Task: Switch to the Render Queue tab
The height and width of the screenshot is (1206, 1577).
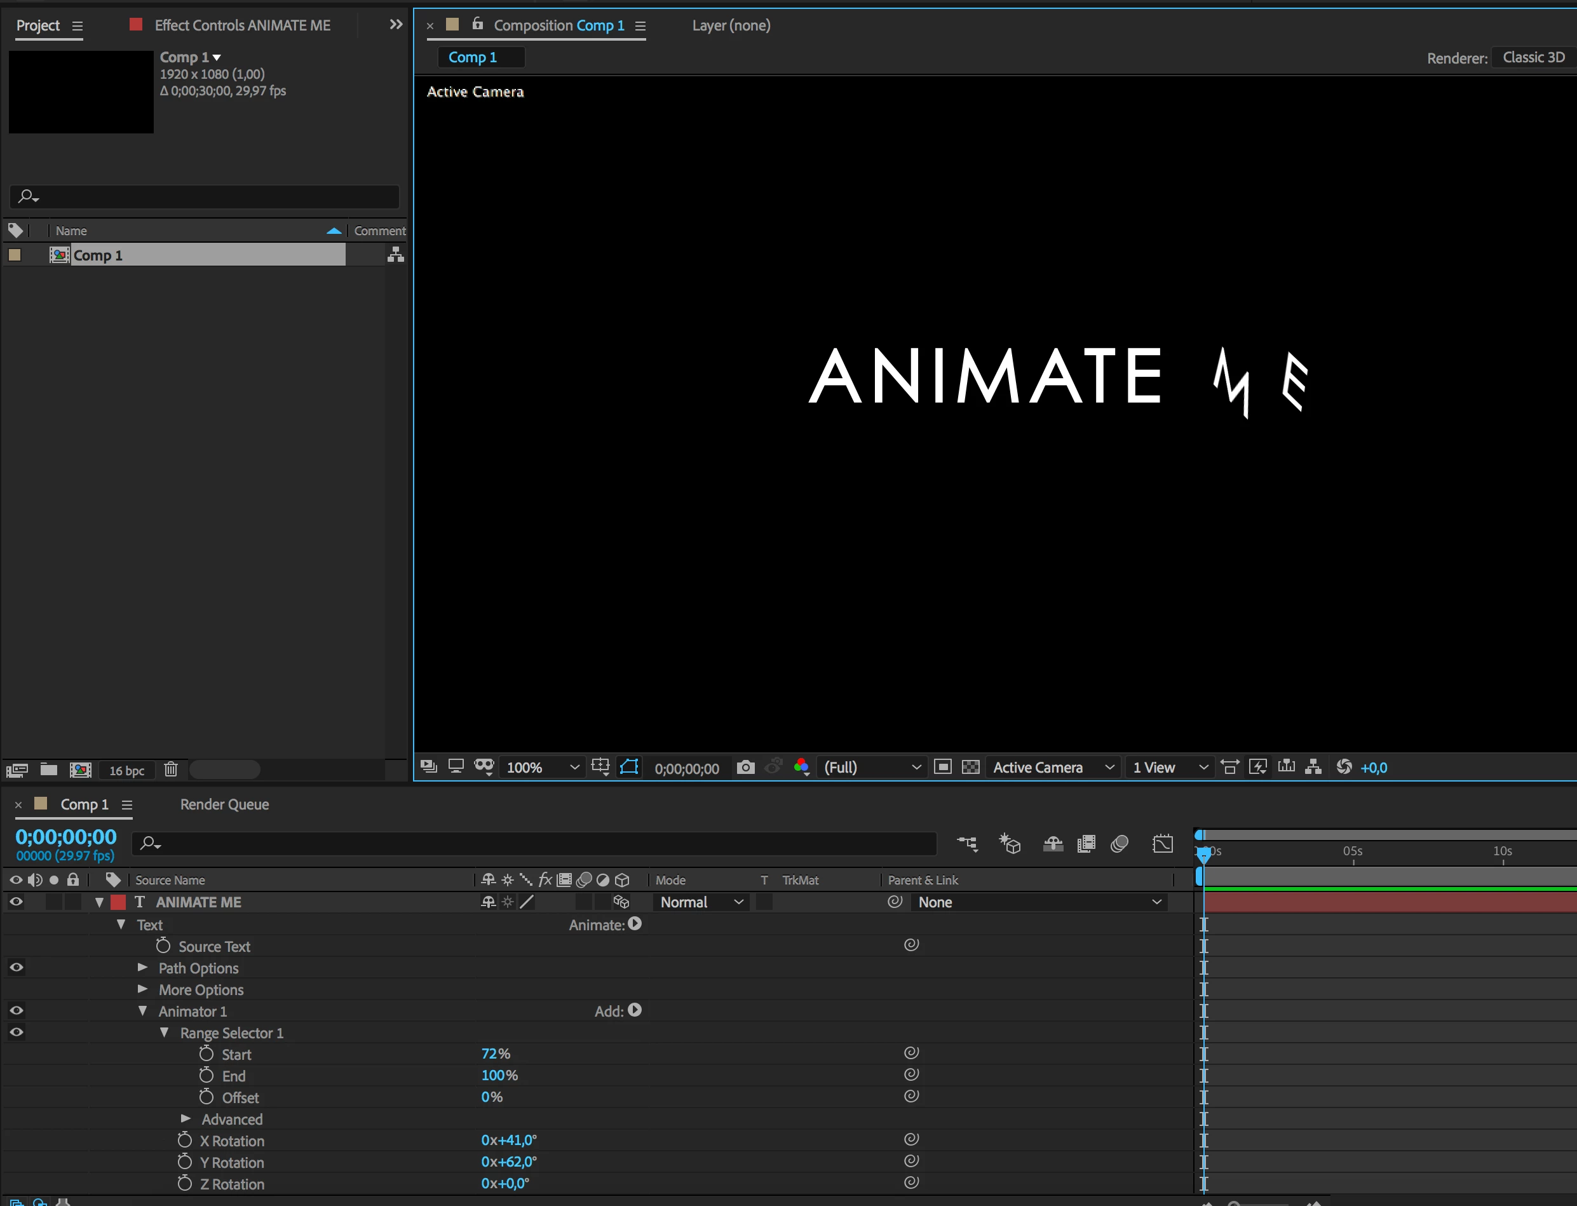Action: tap(224, 804)
